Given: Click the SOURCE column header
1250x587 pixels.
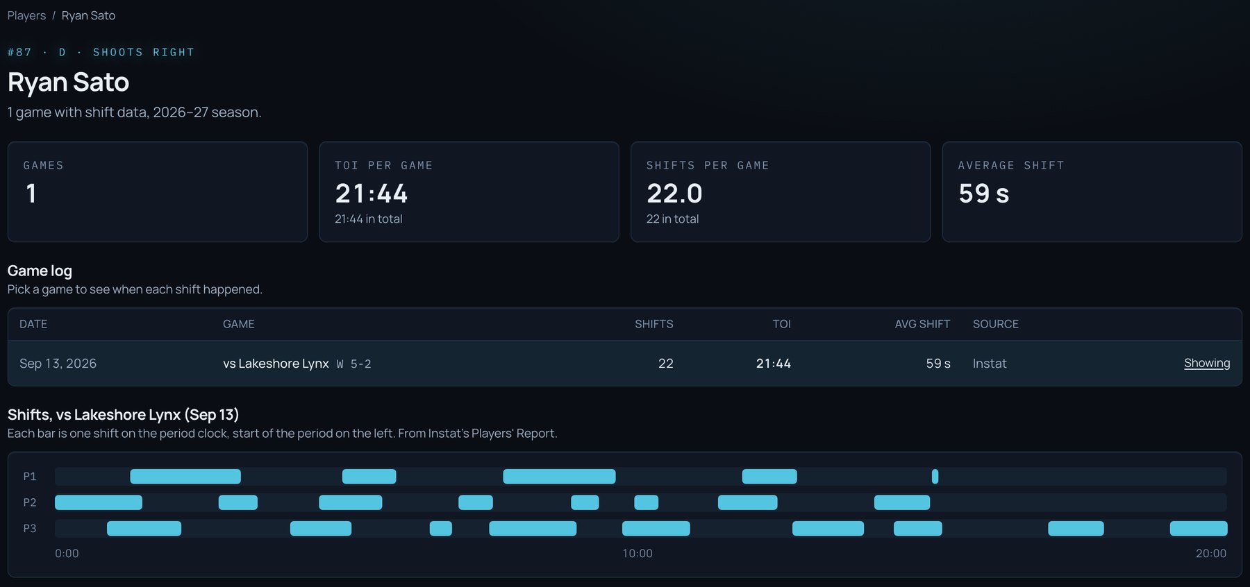Looking at the screenshot, I should 996,324.
